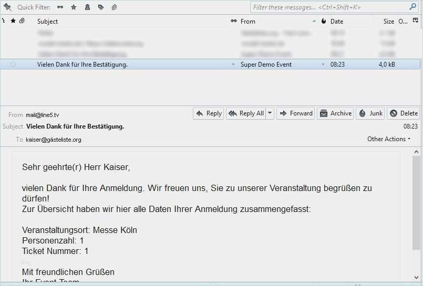423x286 pixels.
Task: Click the sort direction arrow by From
Action: (x=314, y=21)
